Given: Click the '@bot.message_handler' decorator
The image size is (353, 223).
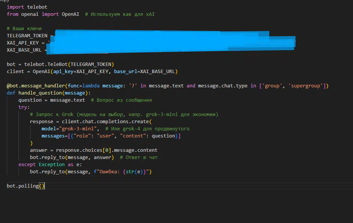Looking at the screenshot, I should 36,86.
